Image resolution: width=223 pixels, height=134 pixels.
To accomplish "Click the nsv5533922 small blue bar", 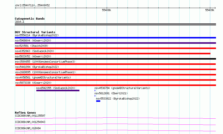I will pos(98,101).
